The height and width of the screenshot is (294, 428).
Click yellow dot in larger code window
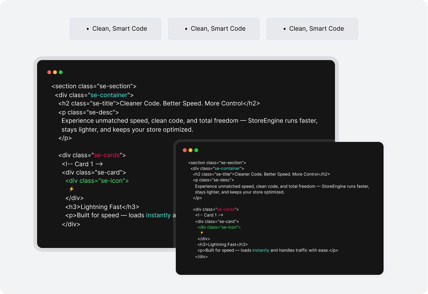click(55, 72)
